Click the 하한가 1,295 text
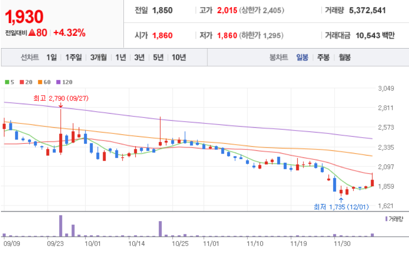The image size is (409, 255). [262, 35]
